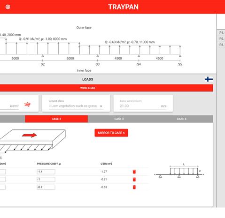Viewport: 225px width, 218px height.
Task: Click the Q [kN/m²] column header
Action: [x=106, y=164]
